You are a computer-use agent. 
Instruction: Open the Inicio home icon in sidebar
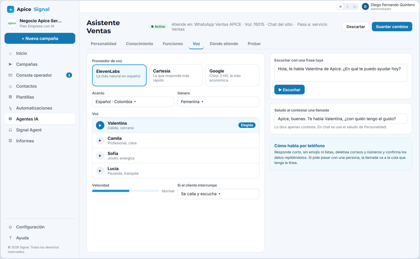(x=10, y=54)
